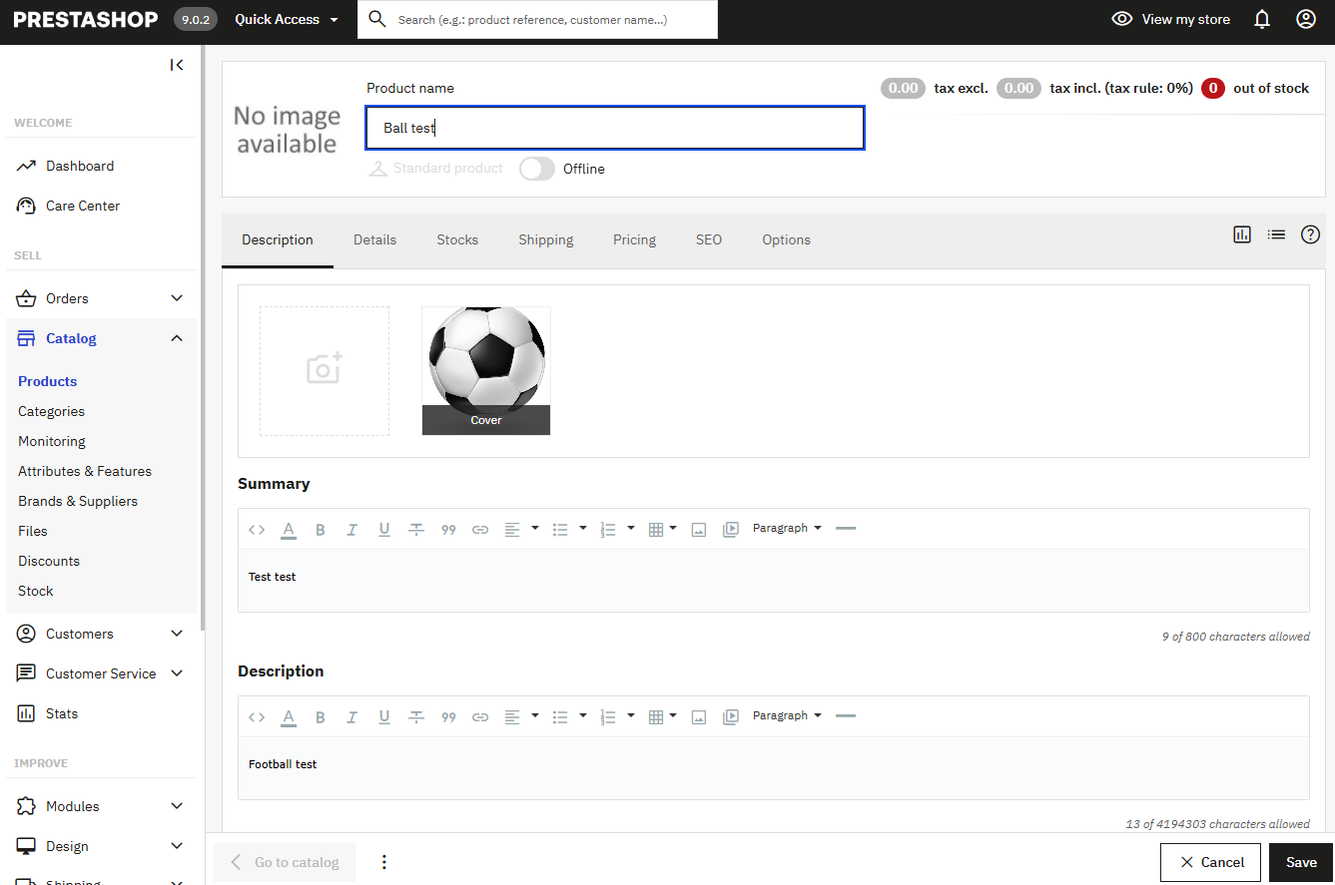
Task: Insert image in Description editor
Action: point(699,717)
